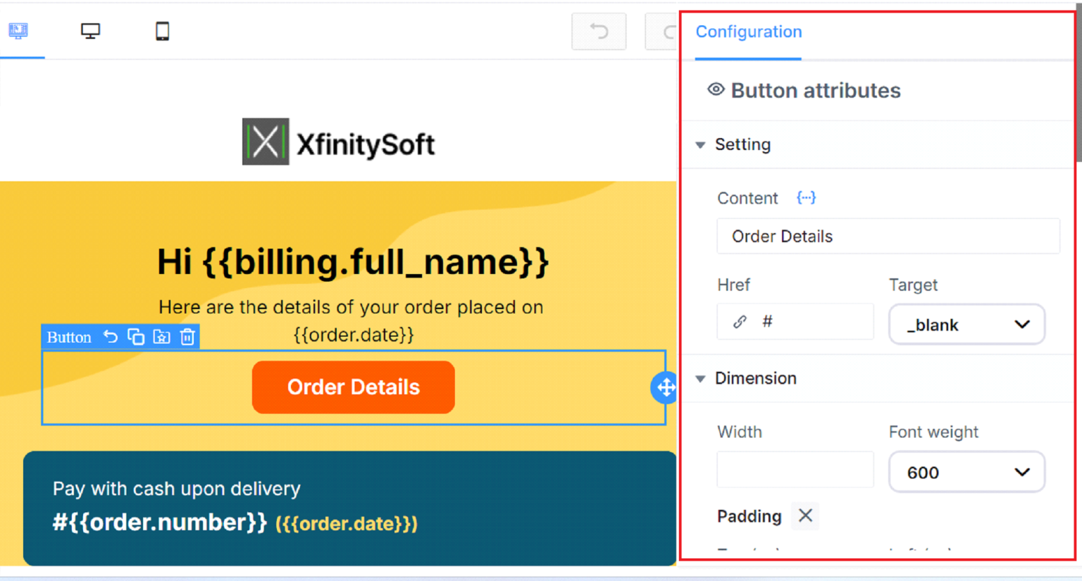Open the Target dropdown showing _blank

(x=966, y=324)
